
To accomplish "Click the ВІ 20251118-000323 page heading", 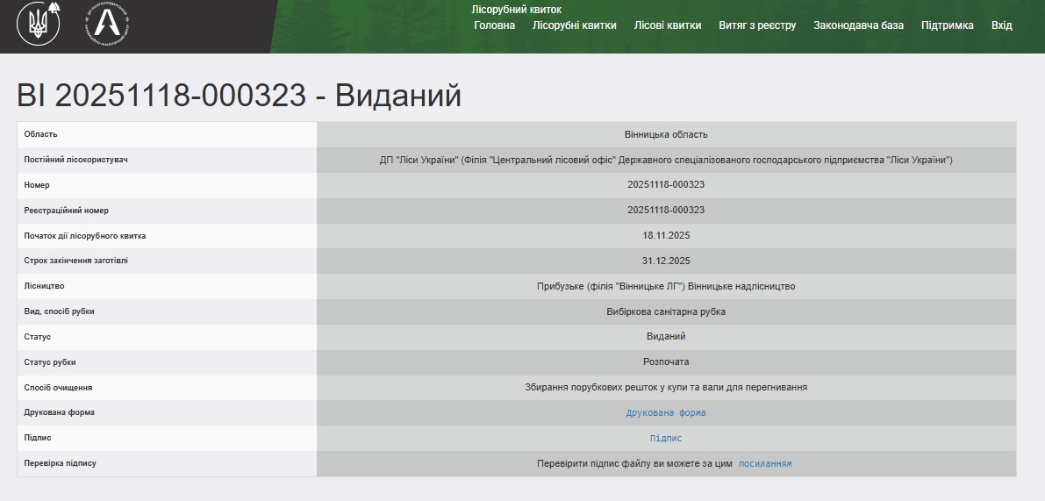I will (x=239, y=97).
